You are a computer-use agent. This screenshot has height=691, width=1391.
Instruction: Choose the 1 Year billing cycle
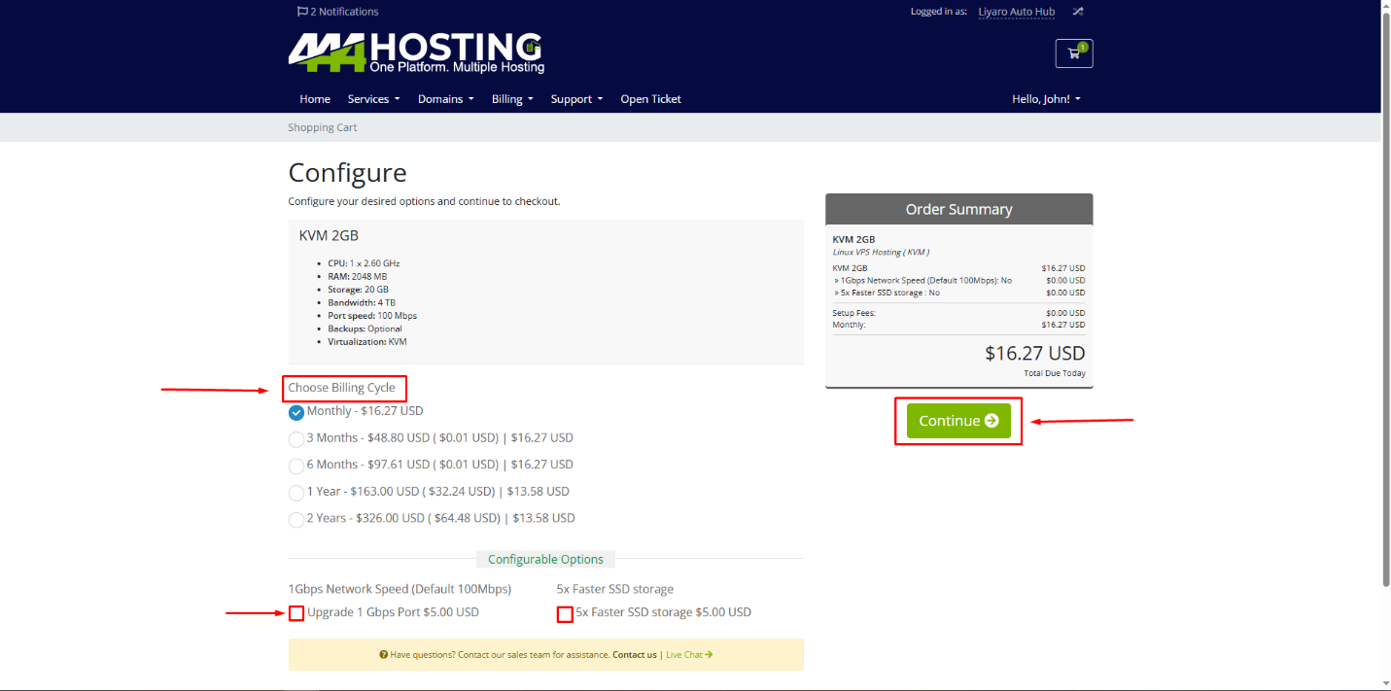pyautogui.click(x=296, y=492)
